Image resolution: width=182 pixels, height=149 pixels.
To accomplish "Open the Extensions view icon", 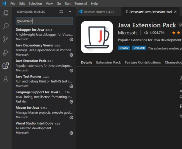I will 6,66.
